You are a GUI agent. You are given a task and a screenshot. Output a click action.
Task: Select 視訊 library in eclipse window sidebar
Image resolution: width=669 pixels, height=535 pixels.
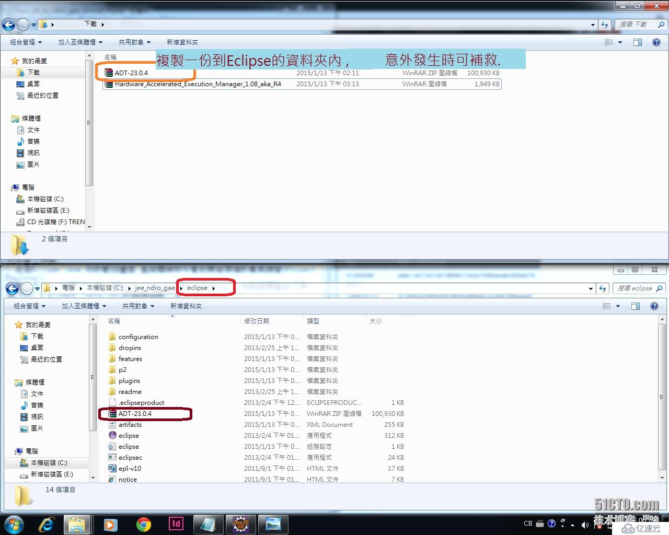(37, 417)
